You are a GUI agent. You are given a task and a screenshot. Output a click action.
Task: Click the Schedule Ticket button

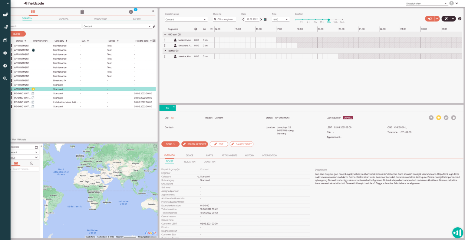(194, 144)
